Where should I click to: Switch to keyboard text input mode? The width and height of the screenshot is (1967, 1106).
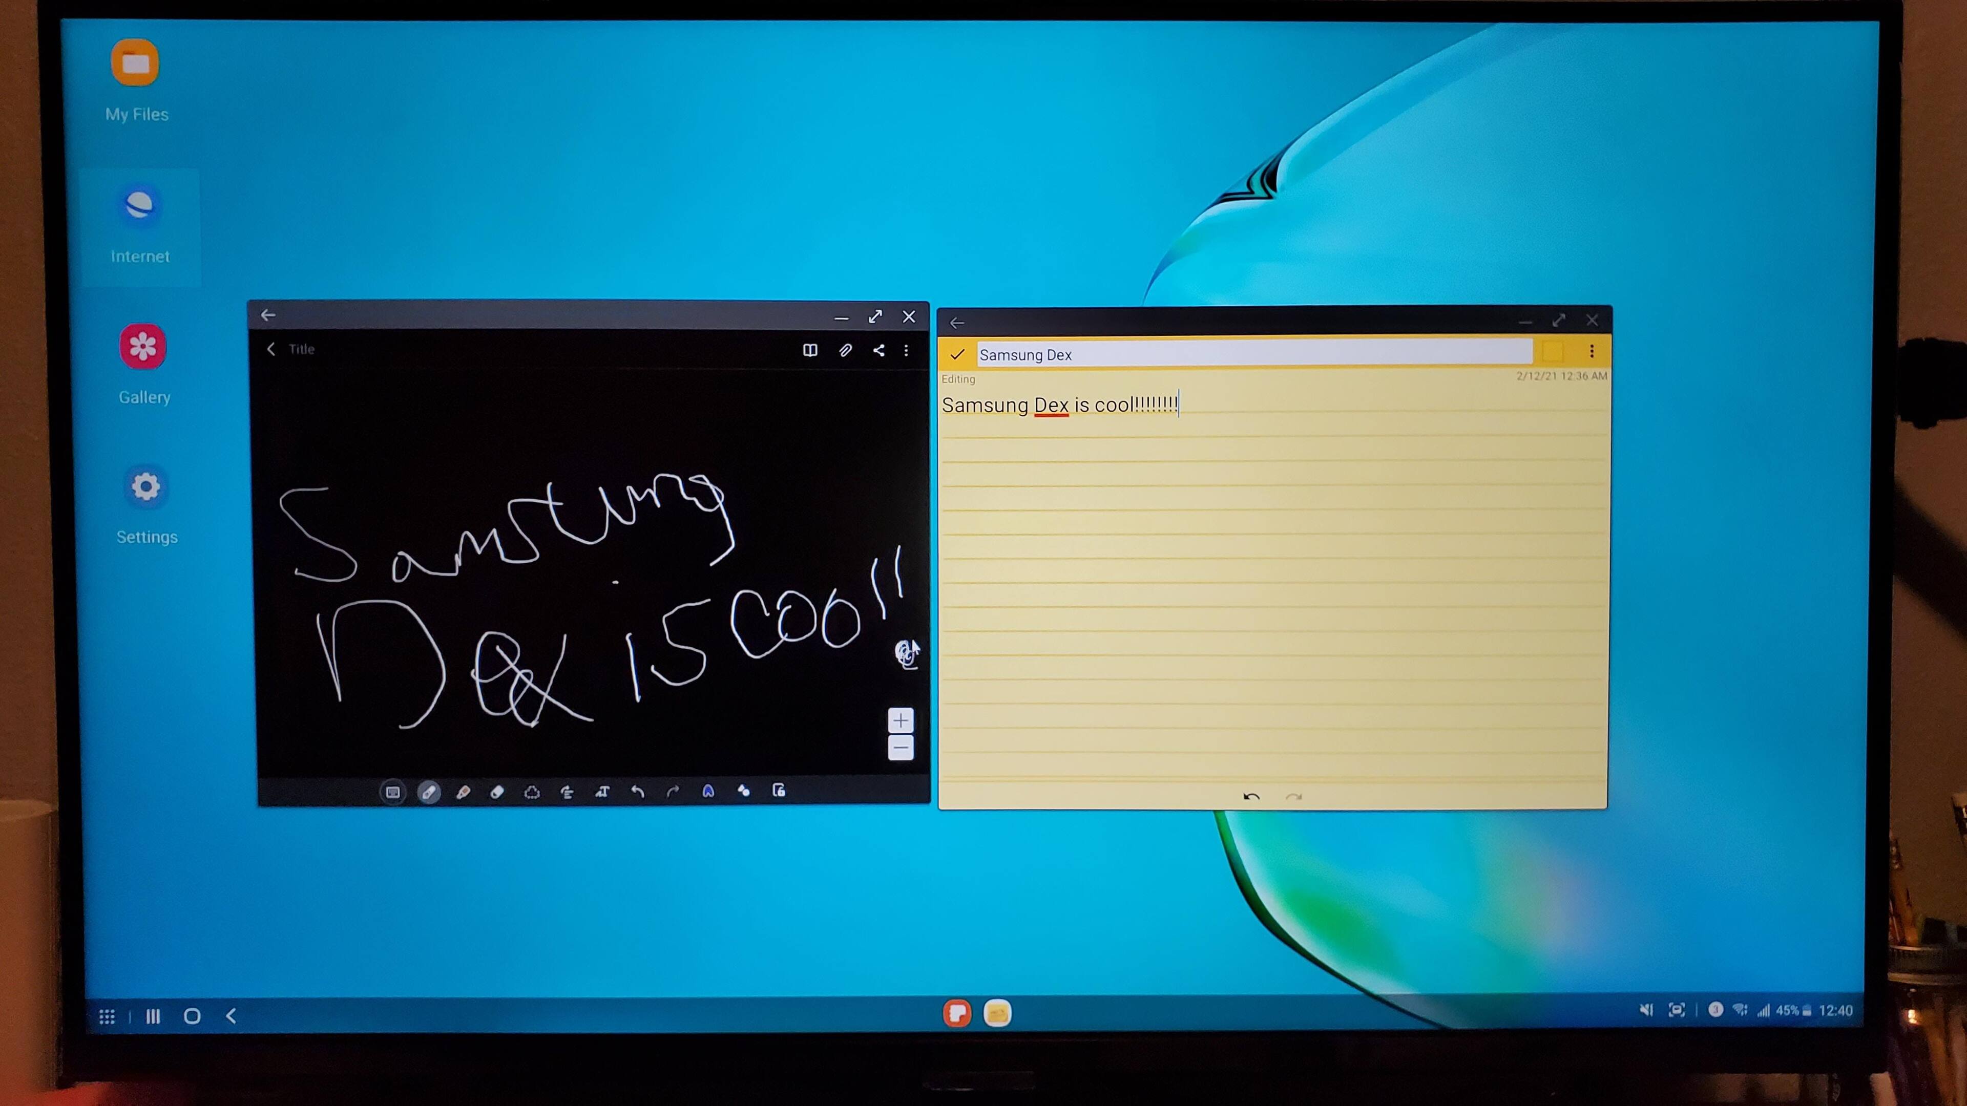pos(392,792)
